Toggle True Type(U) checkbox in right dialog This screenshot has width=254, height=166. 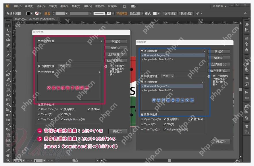(x=142, y=129)
